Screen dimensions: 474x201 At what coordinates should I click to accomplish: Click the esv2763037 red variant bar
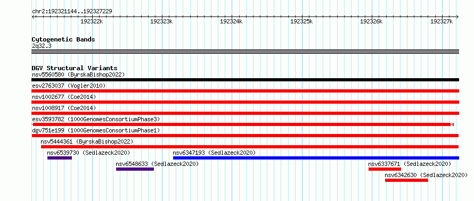point(245,91)
